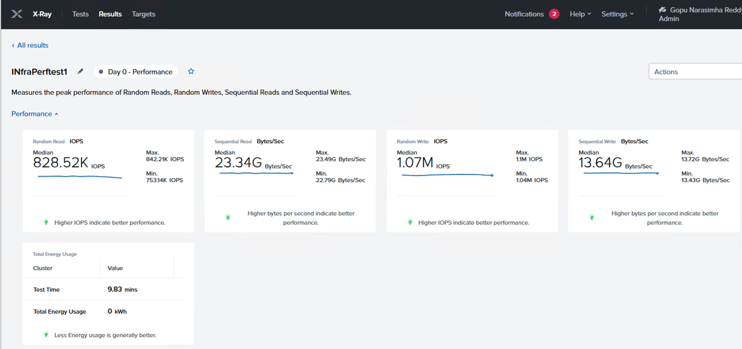Screen dimensions: 742x349
Task: Open the Actions dropdown
Action: pos(694,71)
